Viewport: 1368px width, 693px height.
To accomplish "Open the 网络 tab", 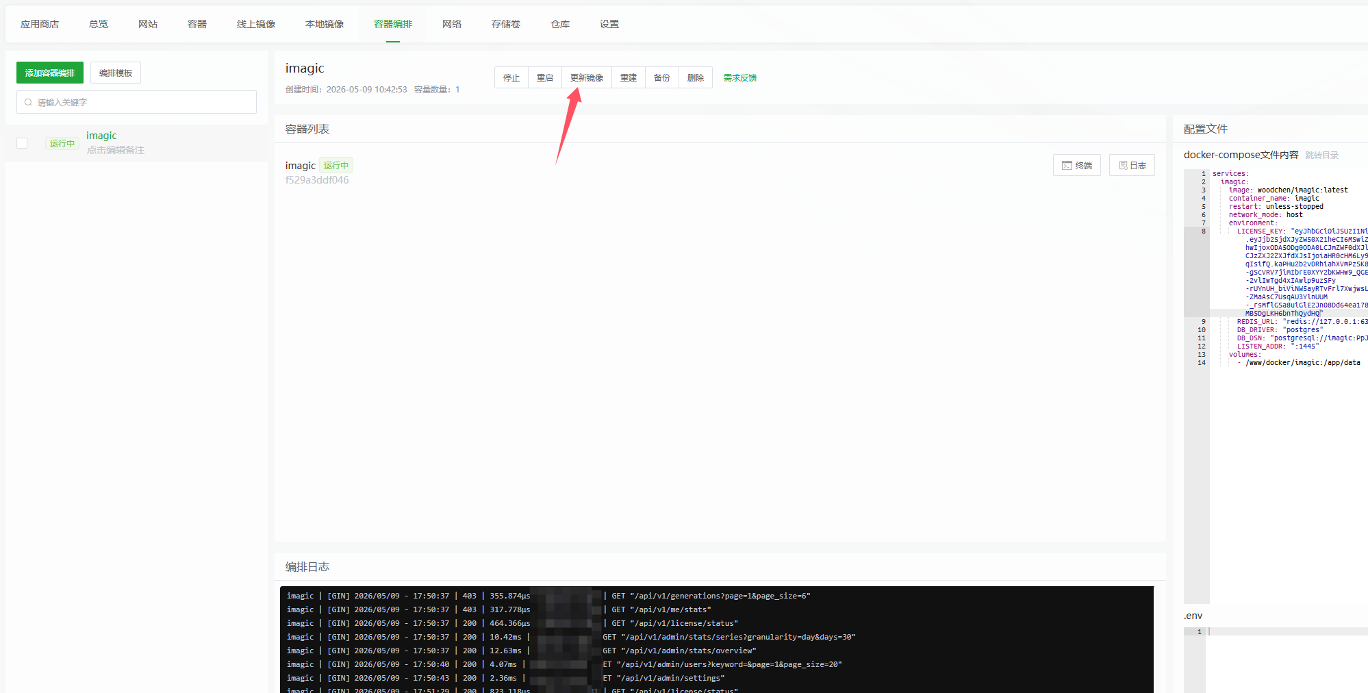I will click(x=452, y=24).
